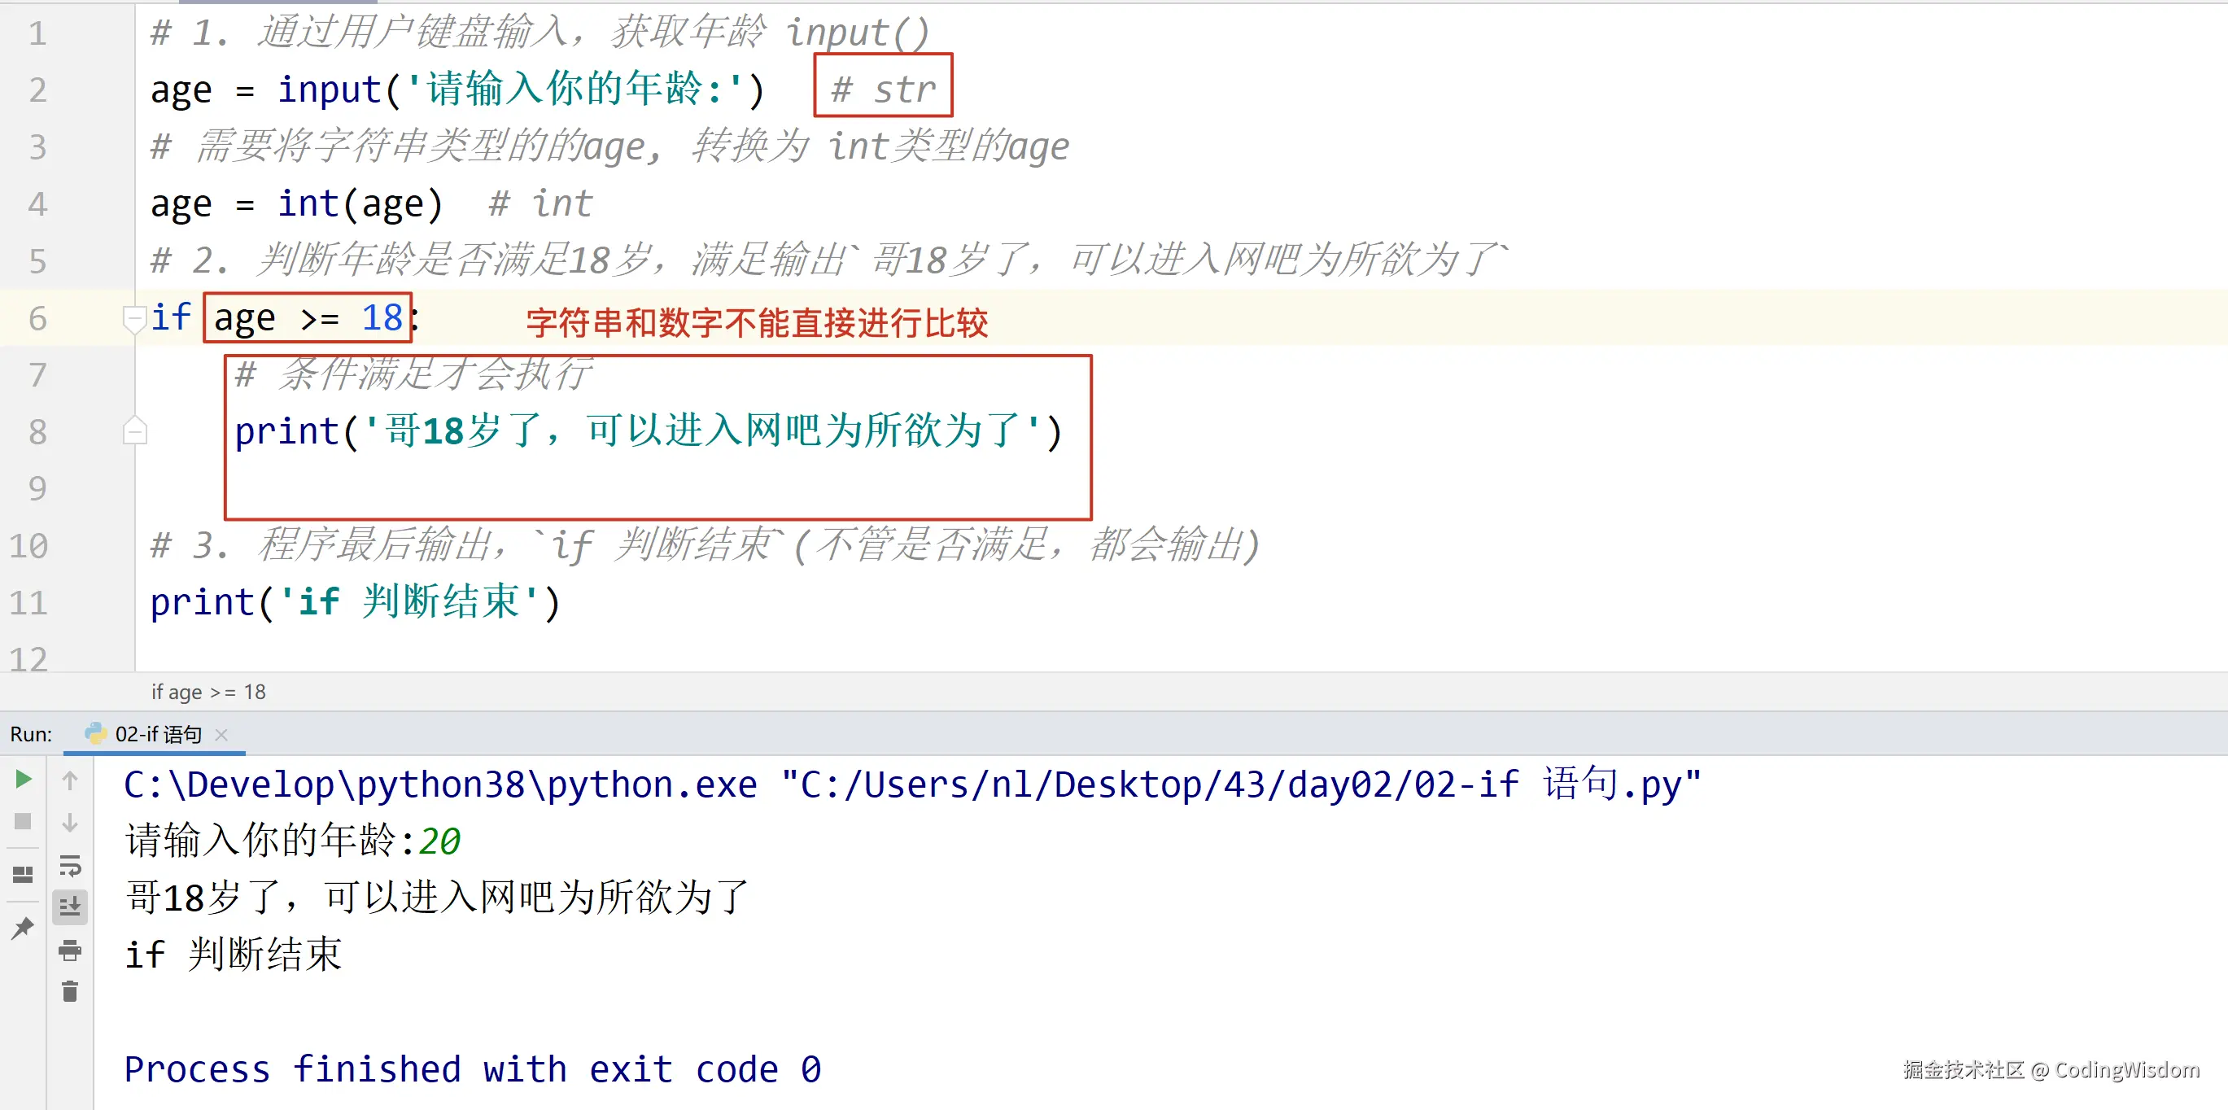Click the 'if age >= 18' breadcrumb
The image size is (2228, 1110).
(x=208, y=691)
